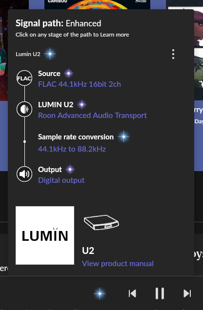
Task: Click the purple quality star next to Source
Action: 68,73
